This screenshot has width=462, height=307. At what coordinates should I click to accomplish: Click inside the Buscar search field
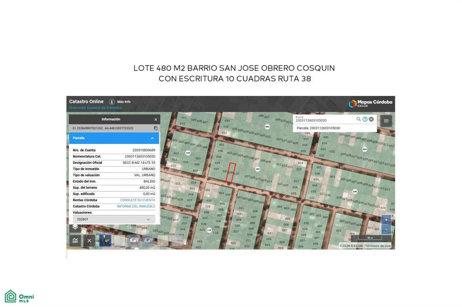[325, 119]
